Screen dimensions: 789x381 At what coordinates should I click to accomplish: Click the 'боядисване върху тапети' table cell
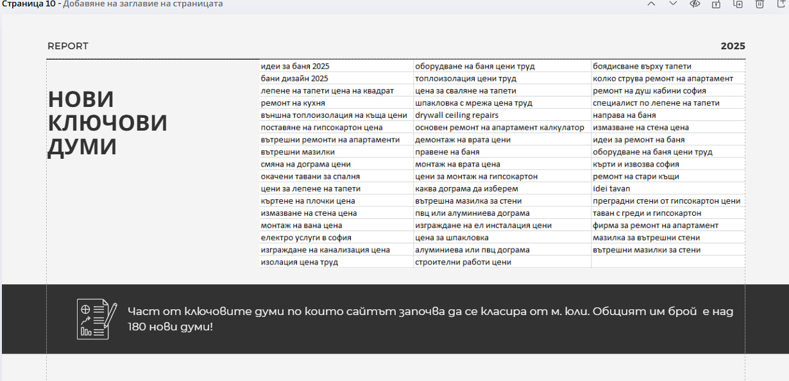[x=642, y=66]
